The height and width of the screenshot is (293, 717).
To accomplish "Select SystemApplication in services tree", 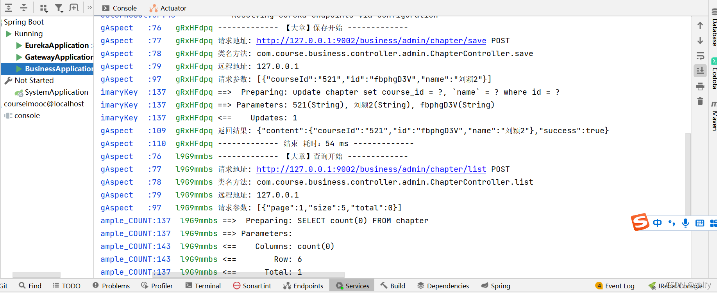I will [57, 92].
